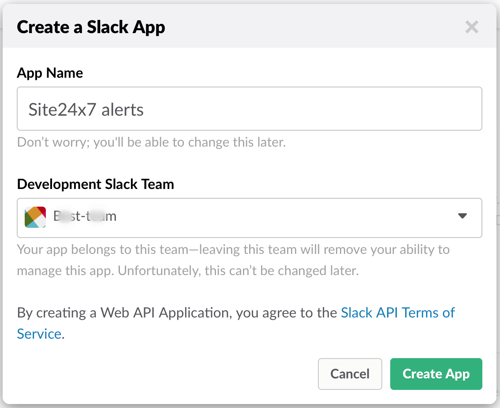Click the Cancel button
500x408 pixels.
point(350,374)
